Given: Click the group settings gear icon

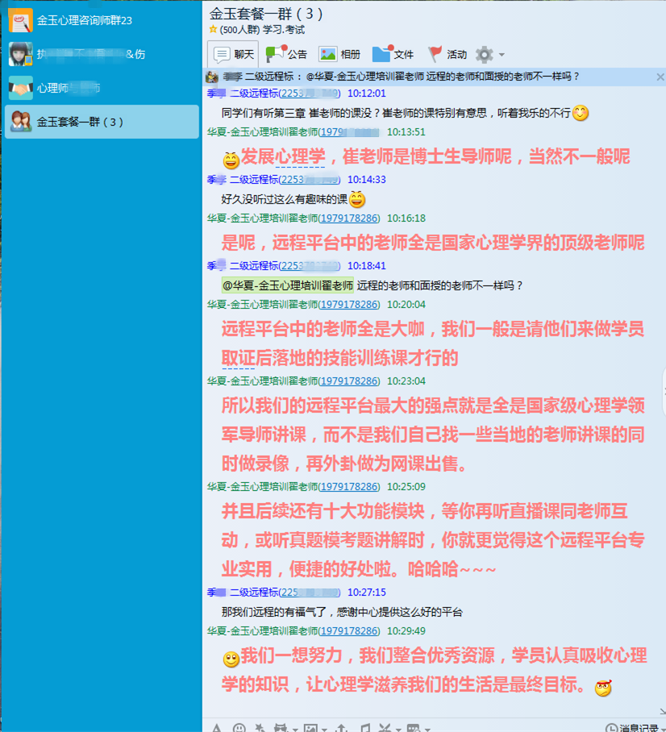Looking at the screenshot, I should (484, 55).
